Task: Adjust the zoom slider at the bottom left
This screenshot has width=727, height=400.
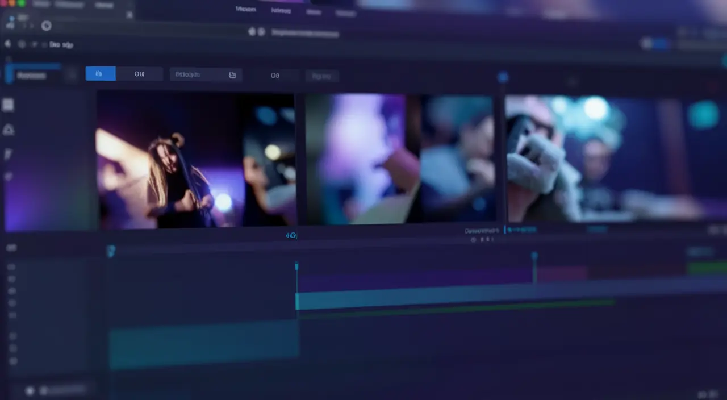Action: [62, 390]
